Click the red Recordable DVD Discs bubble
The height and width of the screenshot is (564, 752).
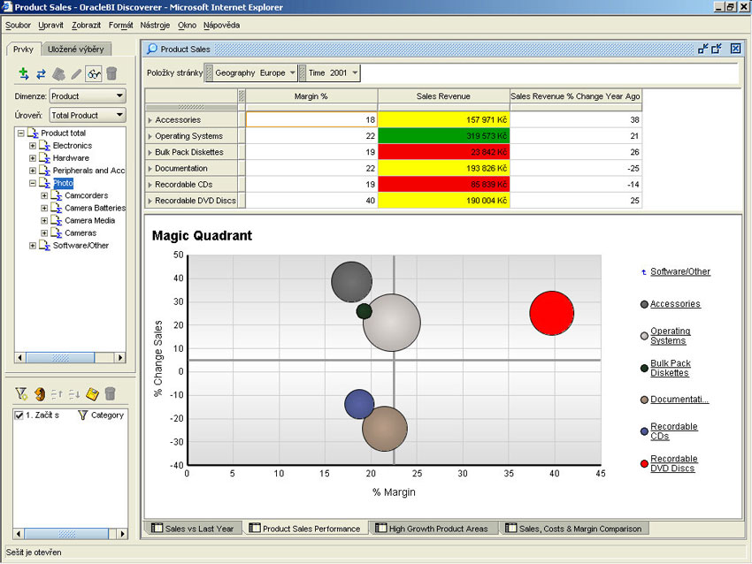[x=551, y=313]
